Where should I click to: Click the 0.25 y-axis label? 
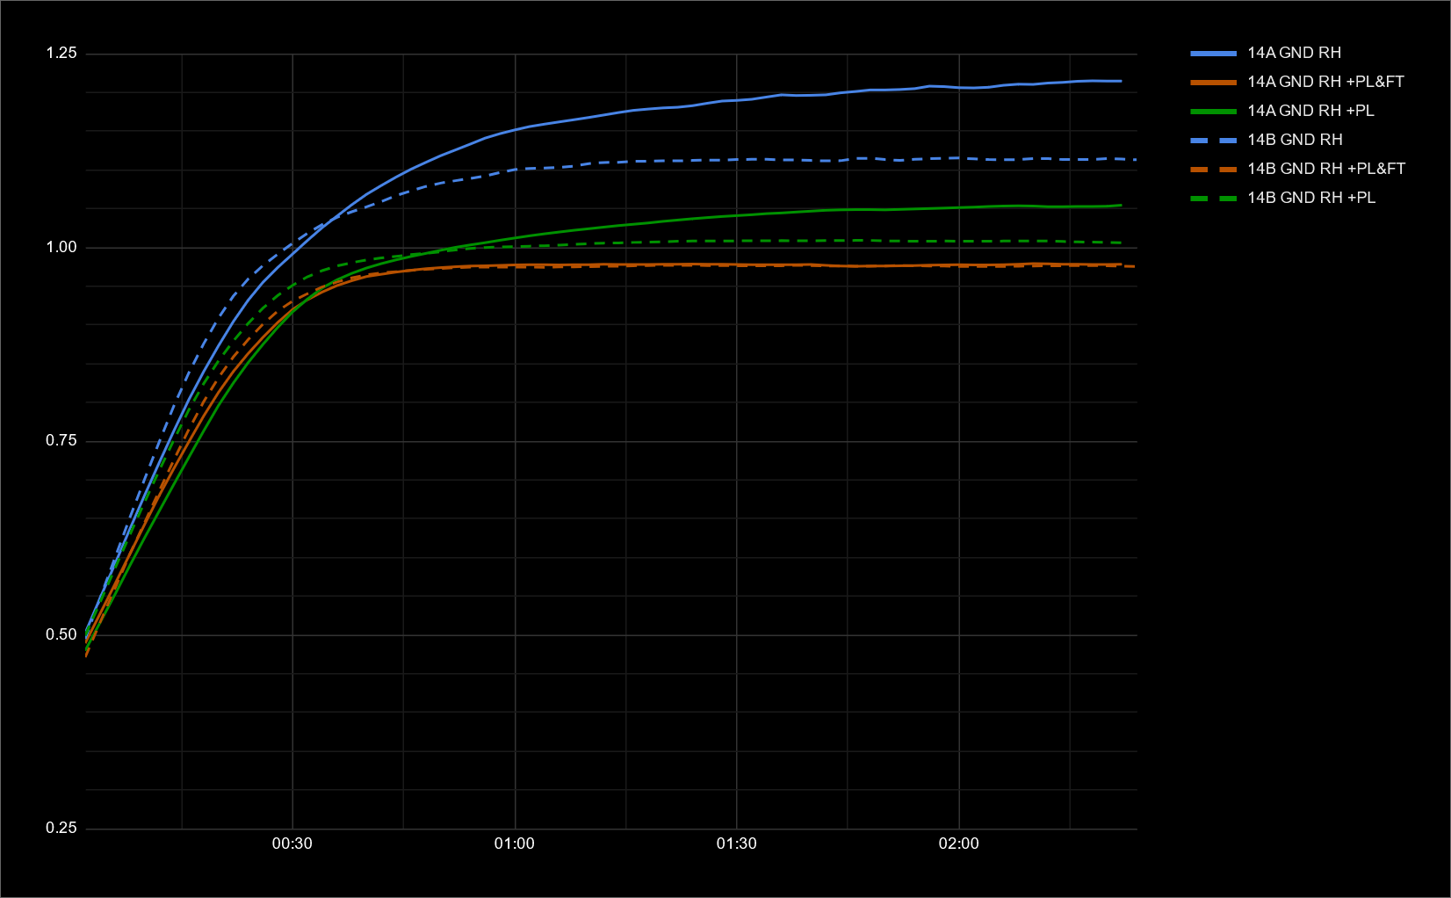(x=60, y=828)
